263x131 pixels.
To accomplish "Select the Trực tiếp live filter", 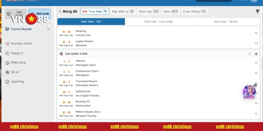I will [x=95, y=11].
